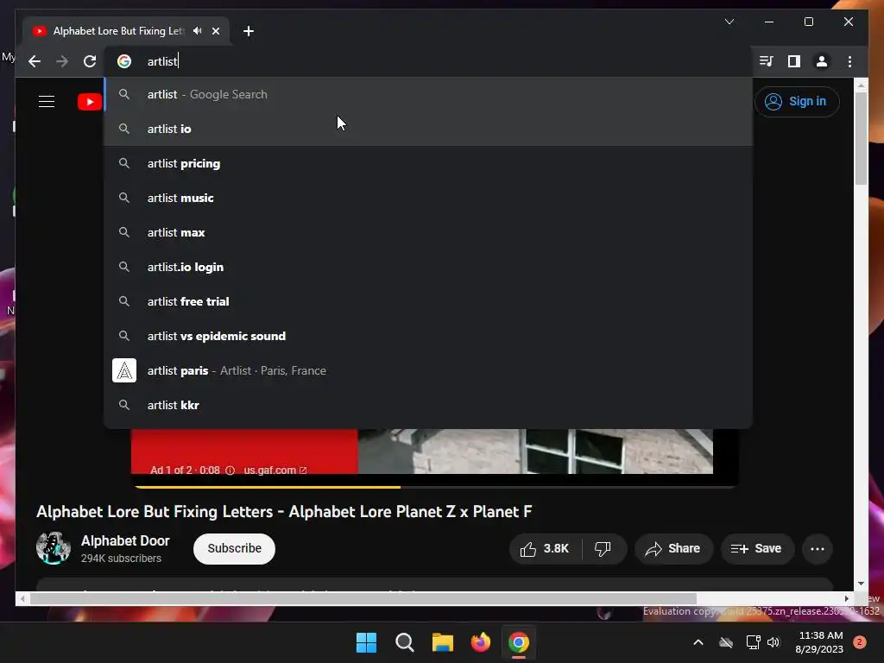Viewport: 884px width, 663px height.
Task: Select 'artlist vs epidemic sound' suggestion
Action: click(x=428, y=336)
